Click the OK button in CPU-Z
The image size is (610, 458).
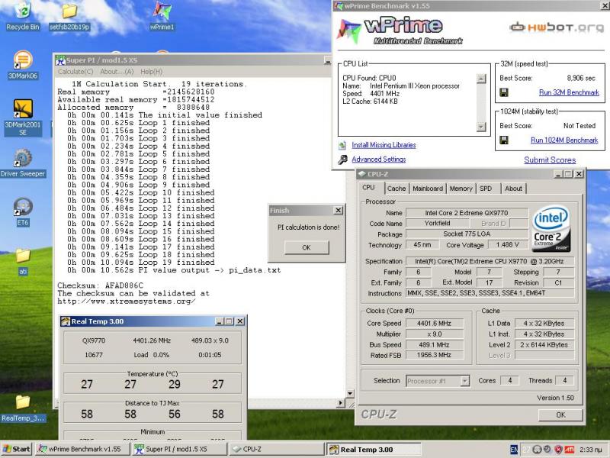[560, 414]
